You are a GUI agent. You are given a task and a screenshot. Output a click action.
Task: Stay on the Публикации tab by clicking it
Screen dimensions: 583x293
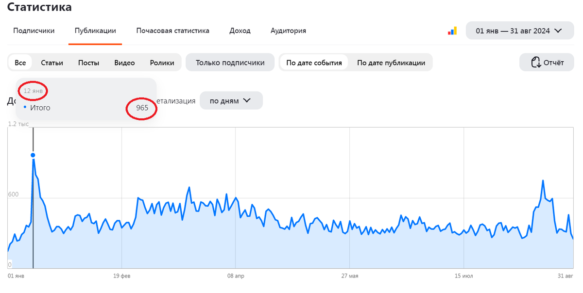click(x=95, y=31)
